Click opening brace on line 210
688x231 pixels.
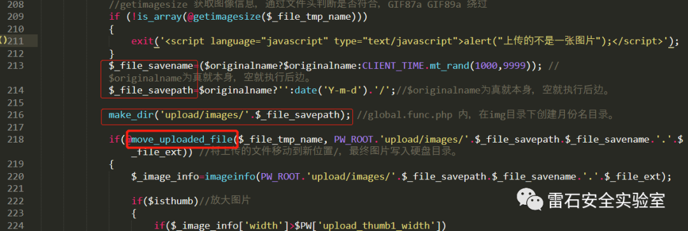coord(111,29)
